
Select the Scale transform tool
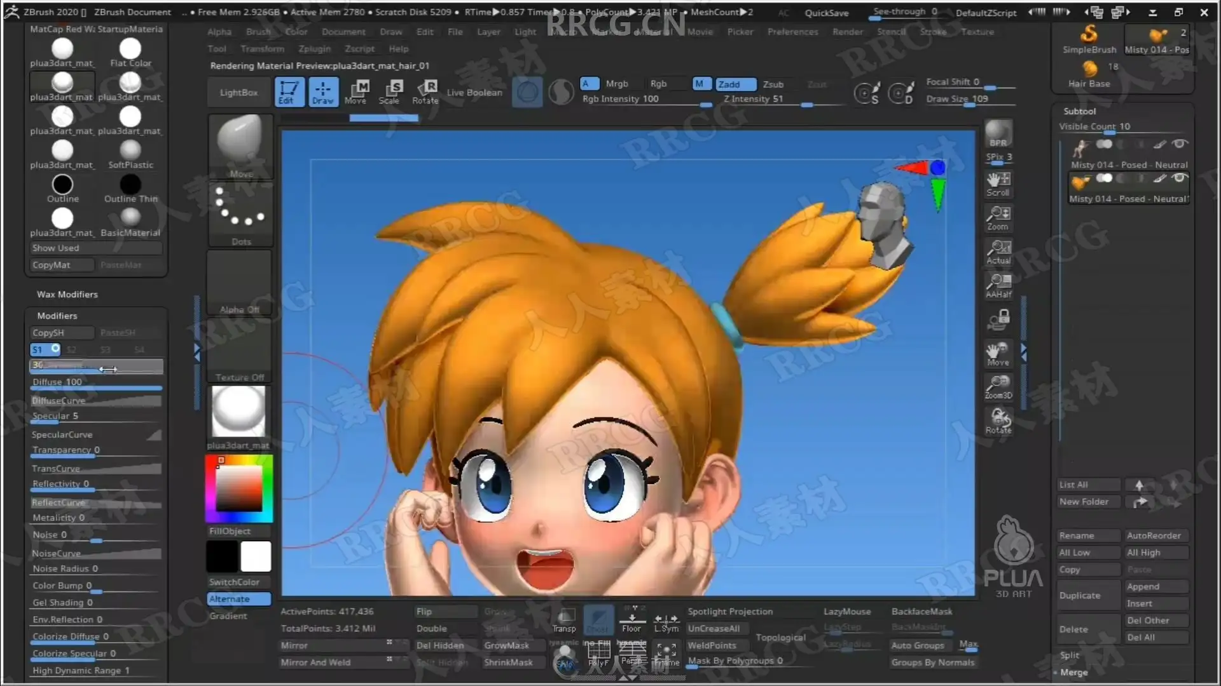389,91
